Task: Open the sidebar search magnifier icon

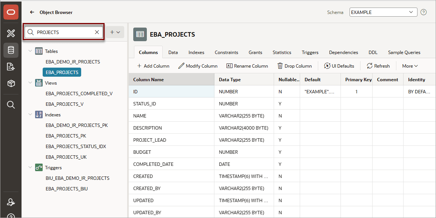Action: (x=11, y=105)
